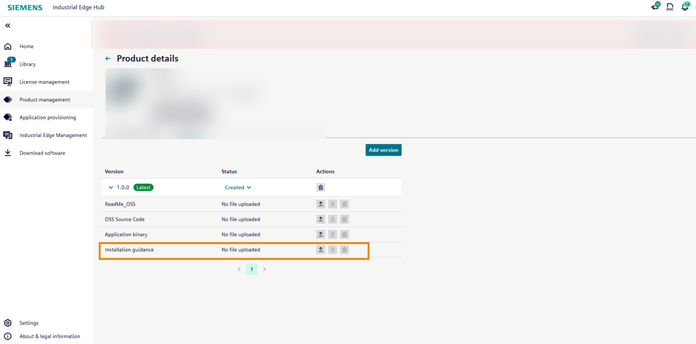Open the Created status dropdown
Viewport: 696px width, 344px height.
(x=238, y=187)
